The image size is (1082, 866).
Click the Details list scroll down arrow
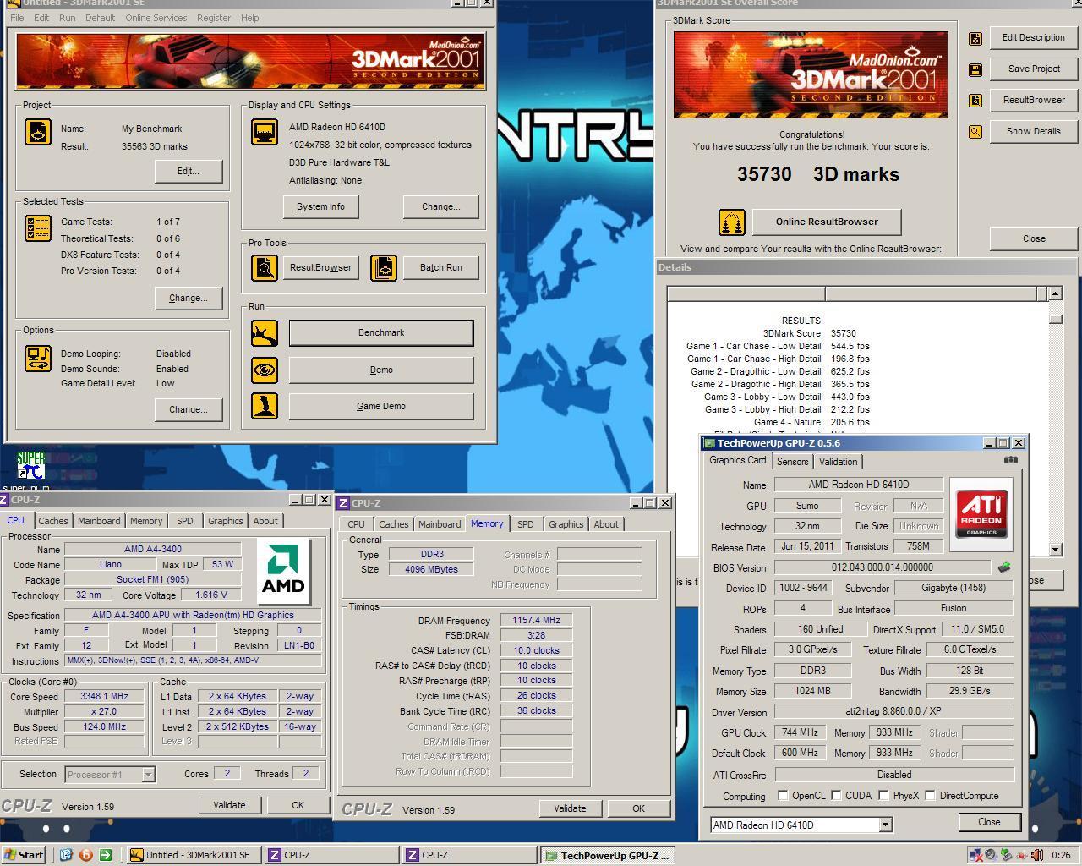click(x=1055, y=550)
